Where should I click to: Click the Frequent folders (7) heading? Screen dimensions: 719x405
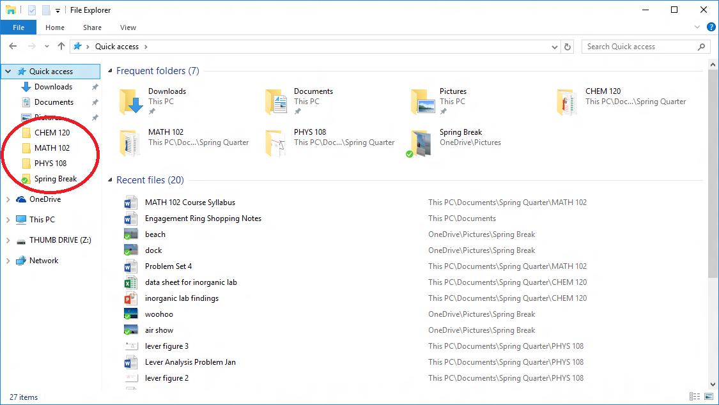pos(158,70)
